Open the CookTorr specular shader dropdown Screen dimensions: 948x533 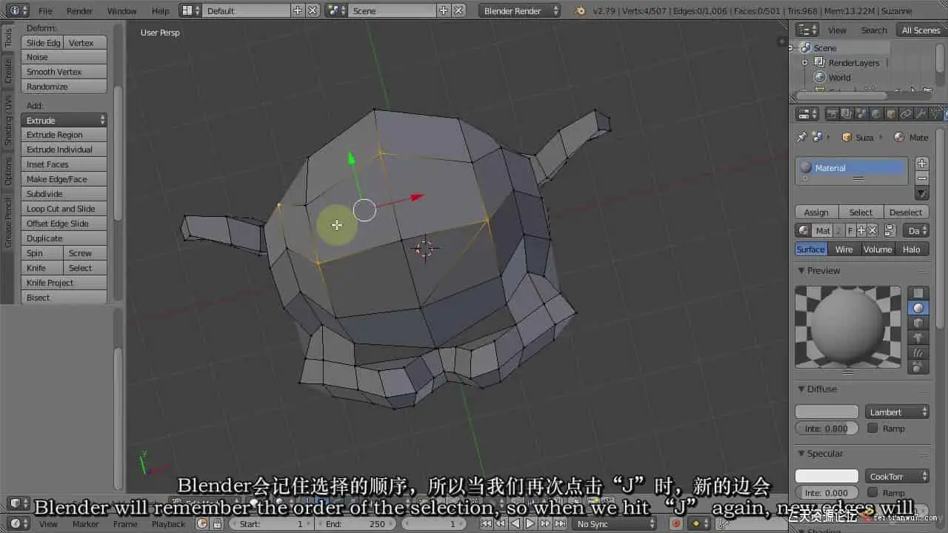(897, 476)
